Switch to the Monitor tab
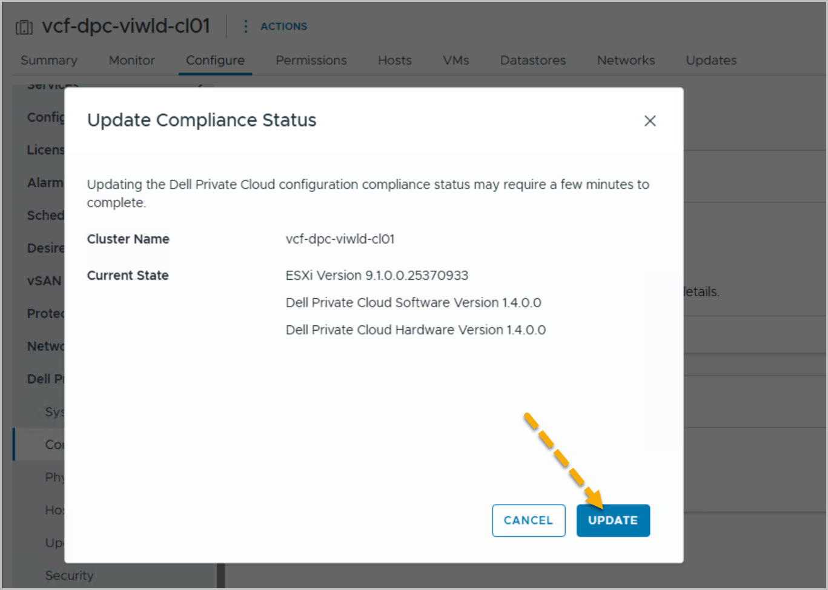Image resolution: width=828 pixels, height=590 pixels. tap(132, 61)
